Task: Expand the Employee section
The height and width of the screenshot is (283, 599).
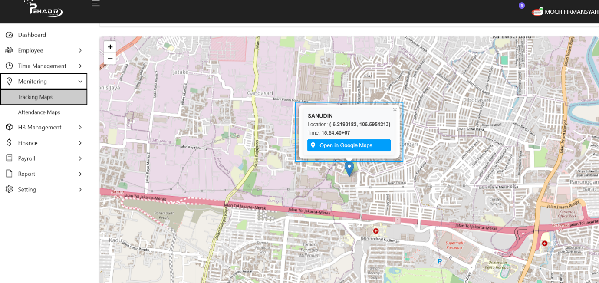Action: [x=43, y=50]
